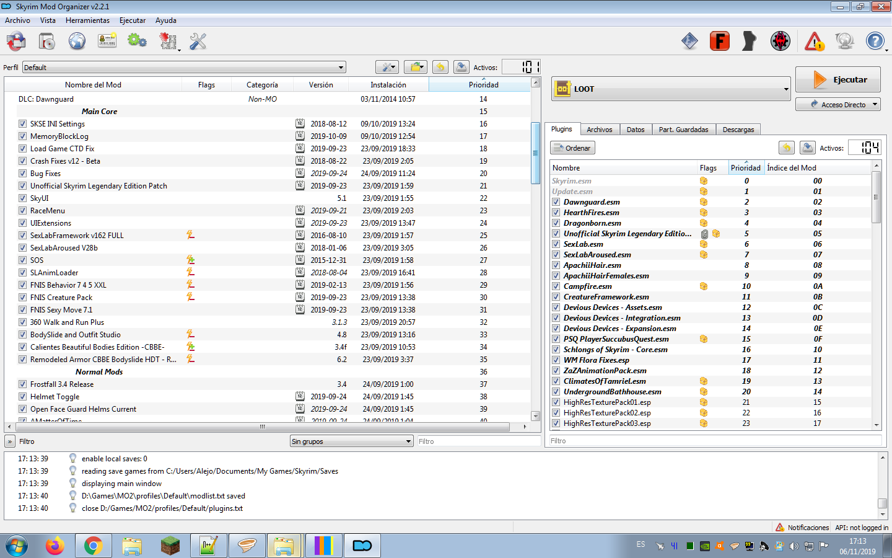The width and height of the screenshot is (892, 558).
Task: Click the conflict flag for BodySlide and Outfit Studio
Action: tap(191, 334)
